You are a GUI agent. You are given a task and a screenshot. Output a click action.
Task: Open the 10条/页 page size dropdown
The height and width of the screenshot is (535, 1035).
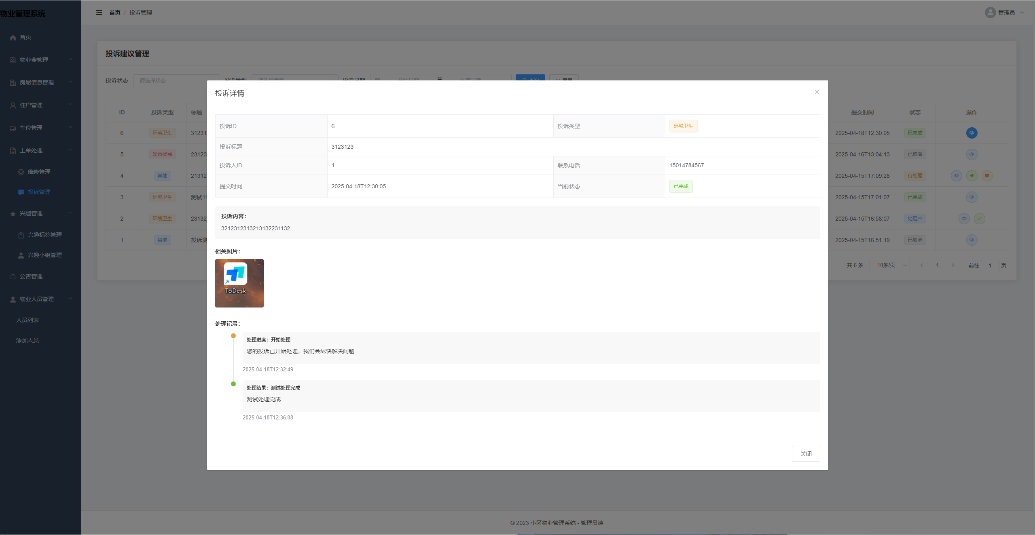pyautogui.click(x=889, y=265)
